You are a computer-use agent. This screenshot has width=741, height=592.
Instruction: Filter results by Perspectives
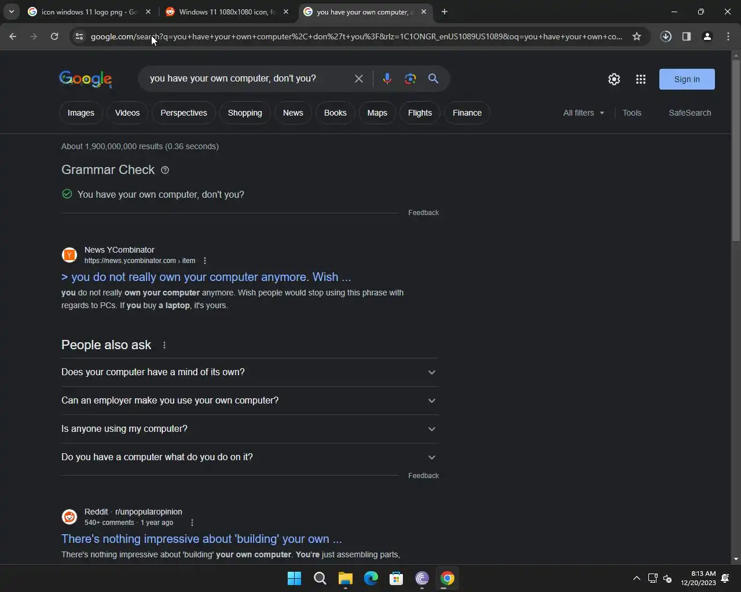click(x=184, y=113)
